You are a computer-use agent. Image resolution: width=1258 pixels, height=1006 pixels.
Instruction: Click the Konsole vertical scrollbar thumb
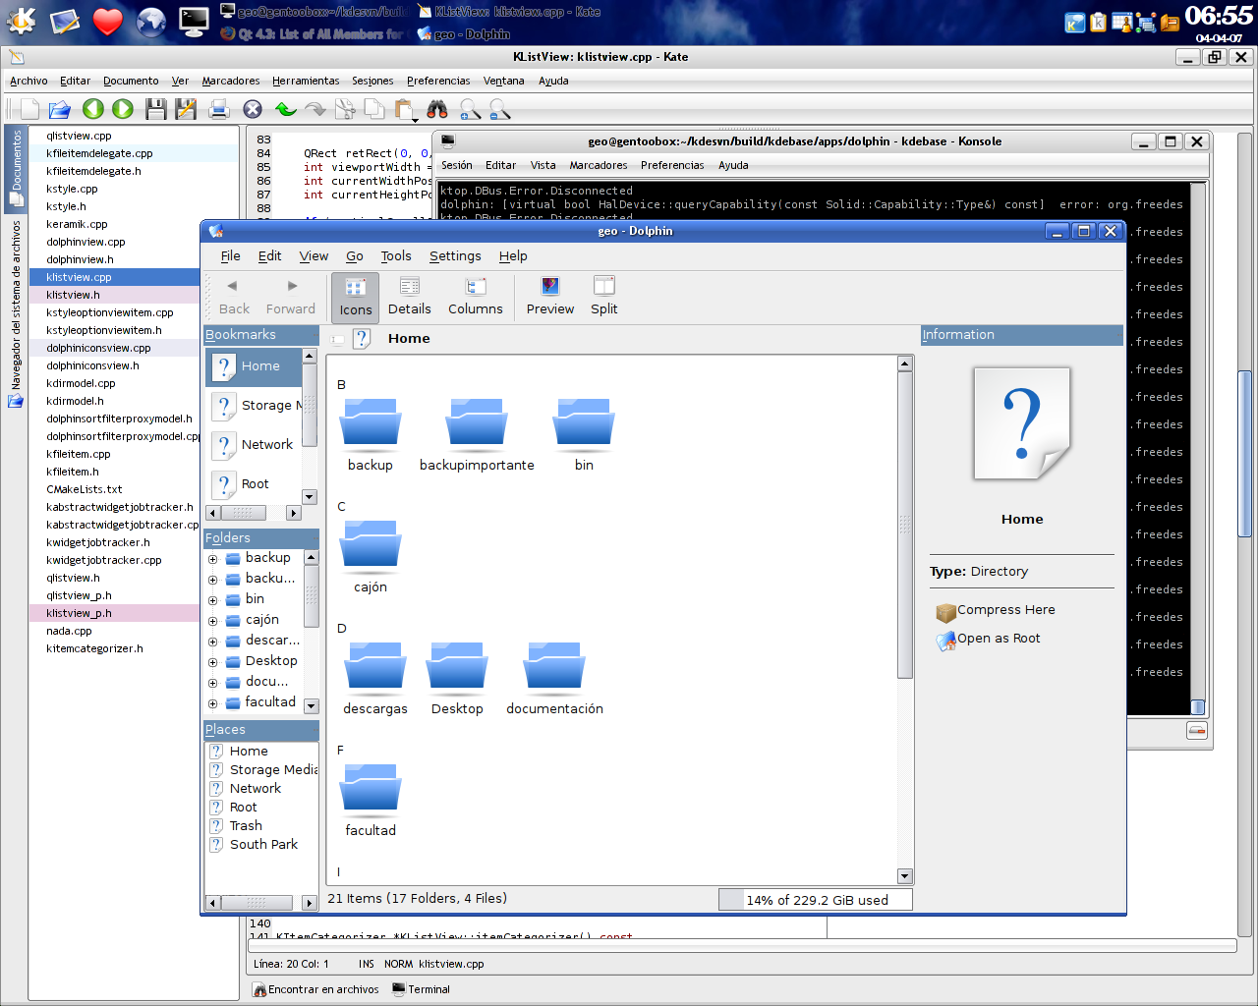click(x=1197, y=706)
